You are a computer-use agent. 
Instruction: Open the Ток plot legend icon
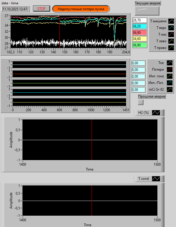169,63
